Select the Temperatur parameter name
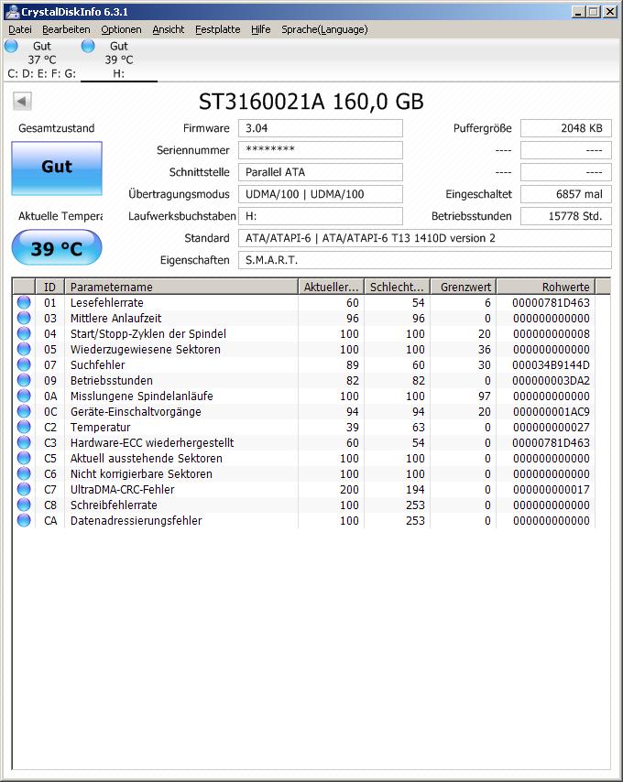This screenshot has height=782, width=623. (100, 428)
